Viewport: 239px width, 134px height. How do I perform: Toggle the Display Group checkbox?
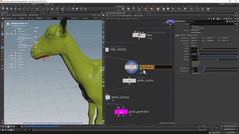click(191, 26)
